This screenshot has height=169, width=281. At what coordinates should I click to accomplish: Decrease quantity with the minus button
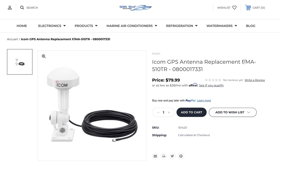coord(158,112)
